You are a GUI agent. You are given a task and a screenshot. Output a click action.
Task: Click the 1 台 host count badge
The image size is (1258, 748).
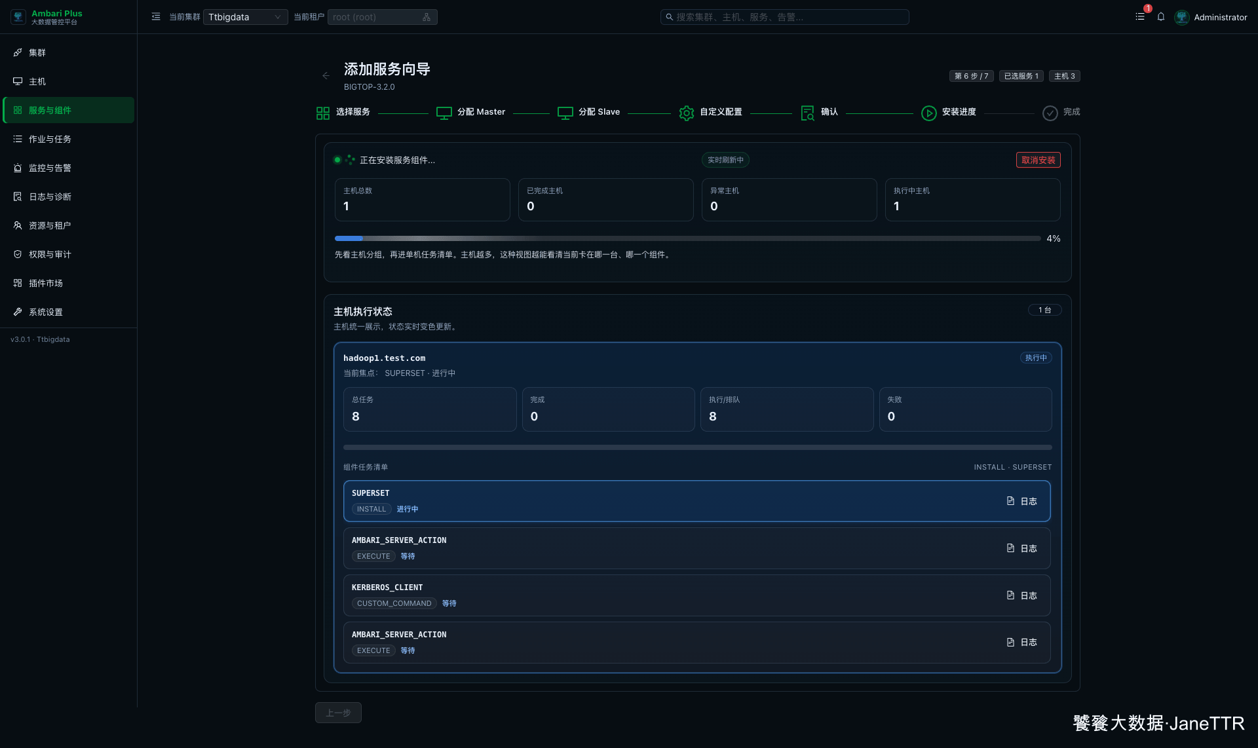click(1044, 310)
